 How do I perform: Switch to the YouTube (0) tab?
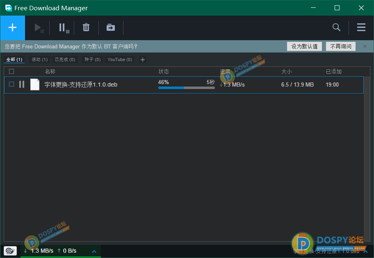(120, 59)
